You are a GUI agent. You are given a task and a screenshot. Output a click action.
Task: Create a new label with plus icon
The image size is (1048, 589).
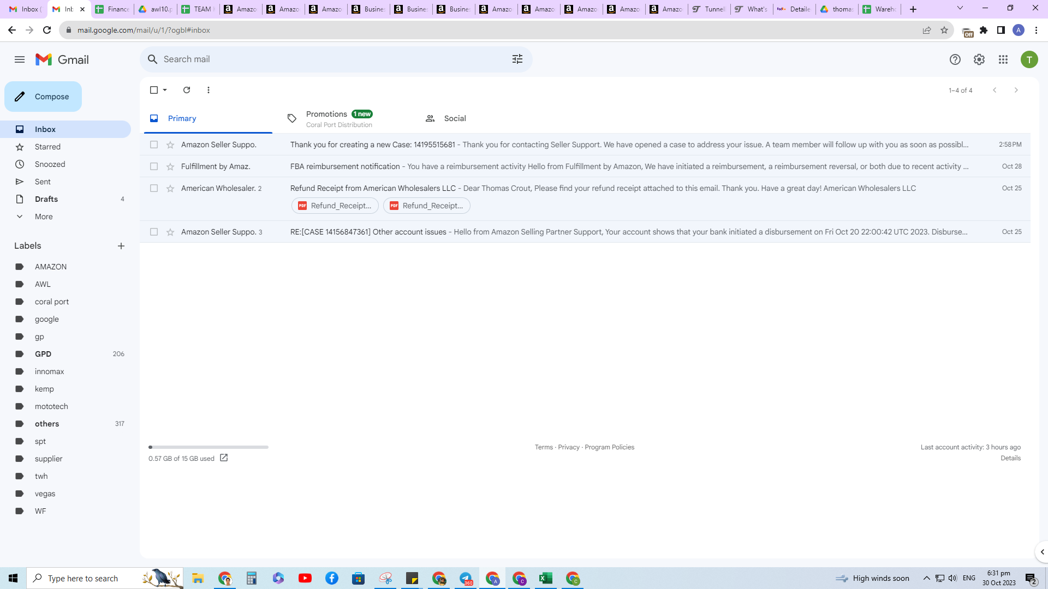coord(121,246)
